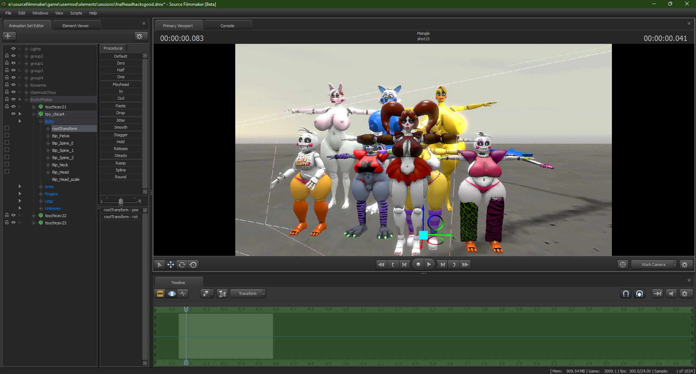This screenshot has width=696, height=374.
Task: Switch to the Graph Editor mode icon
Action: click(183, 294)
